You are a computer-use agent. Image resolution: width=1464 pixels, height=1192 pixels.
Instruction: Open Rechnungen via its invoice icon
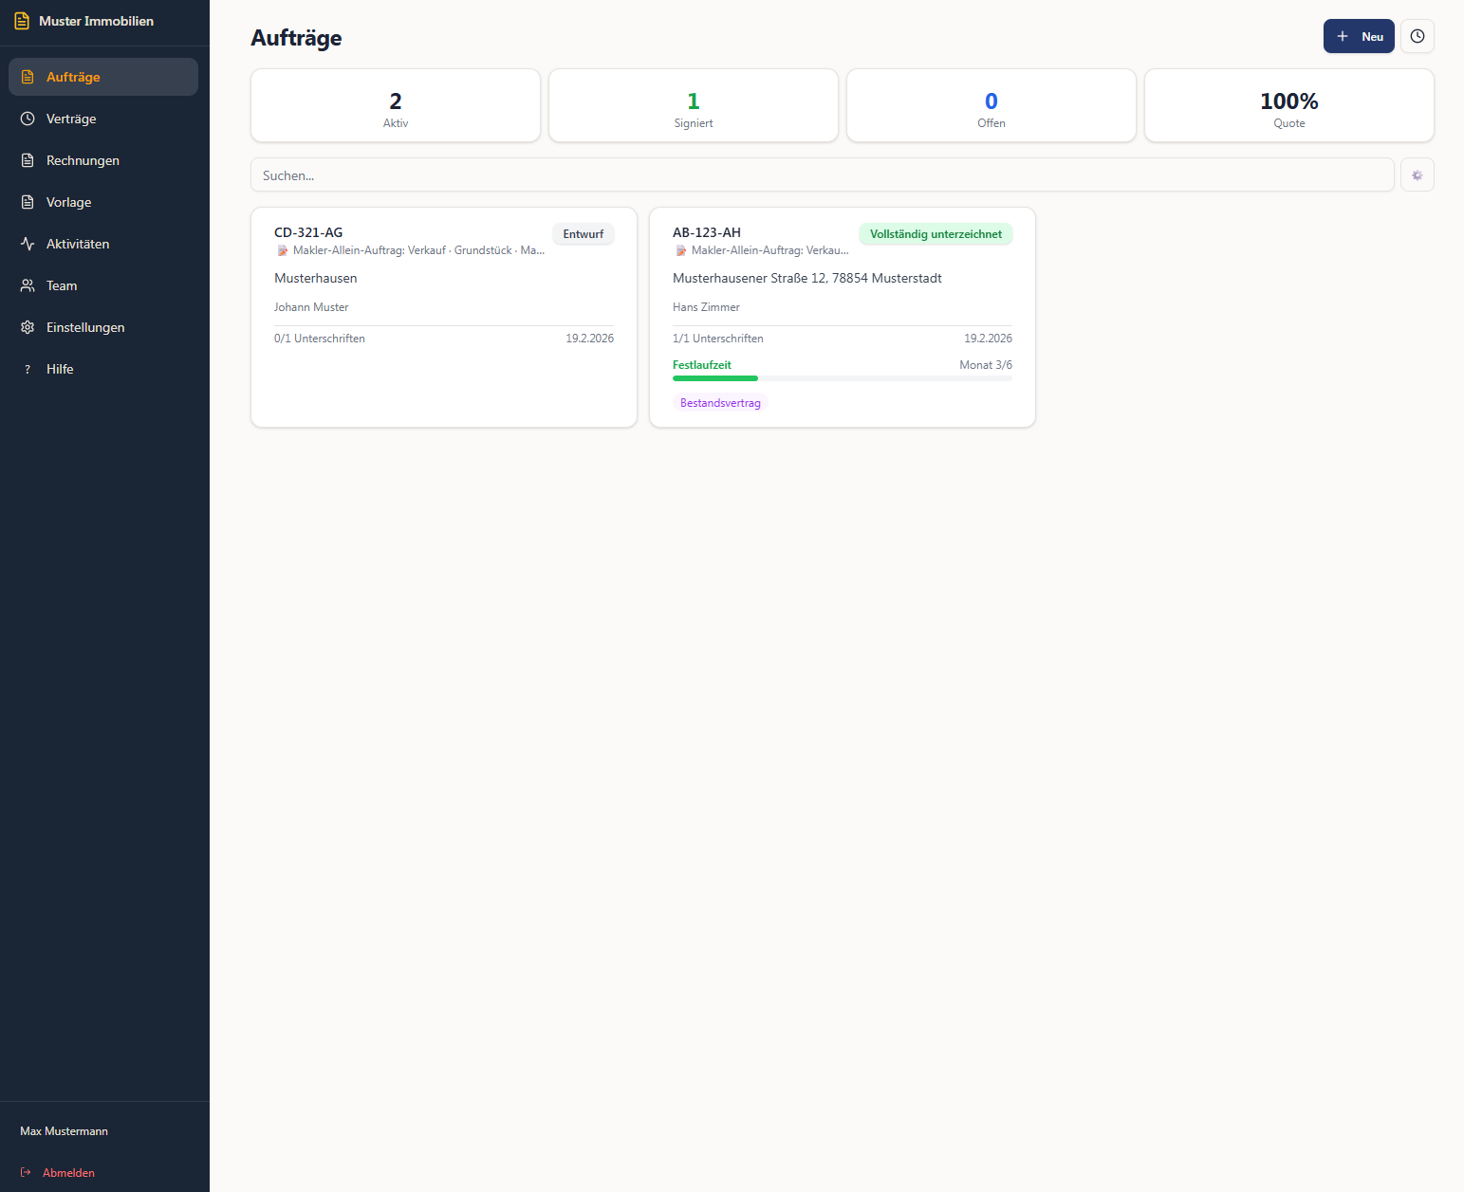(x=28, y=160)
